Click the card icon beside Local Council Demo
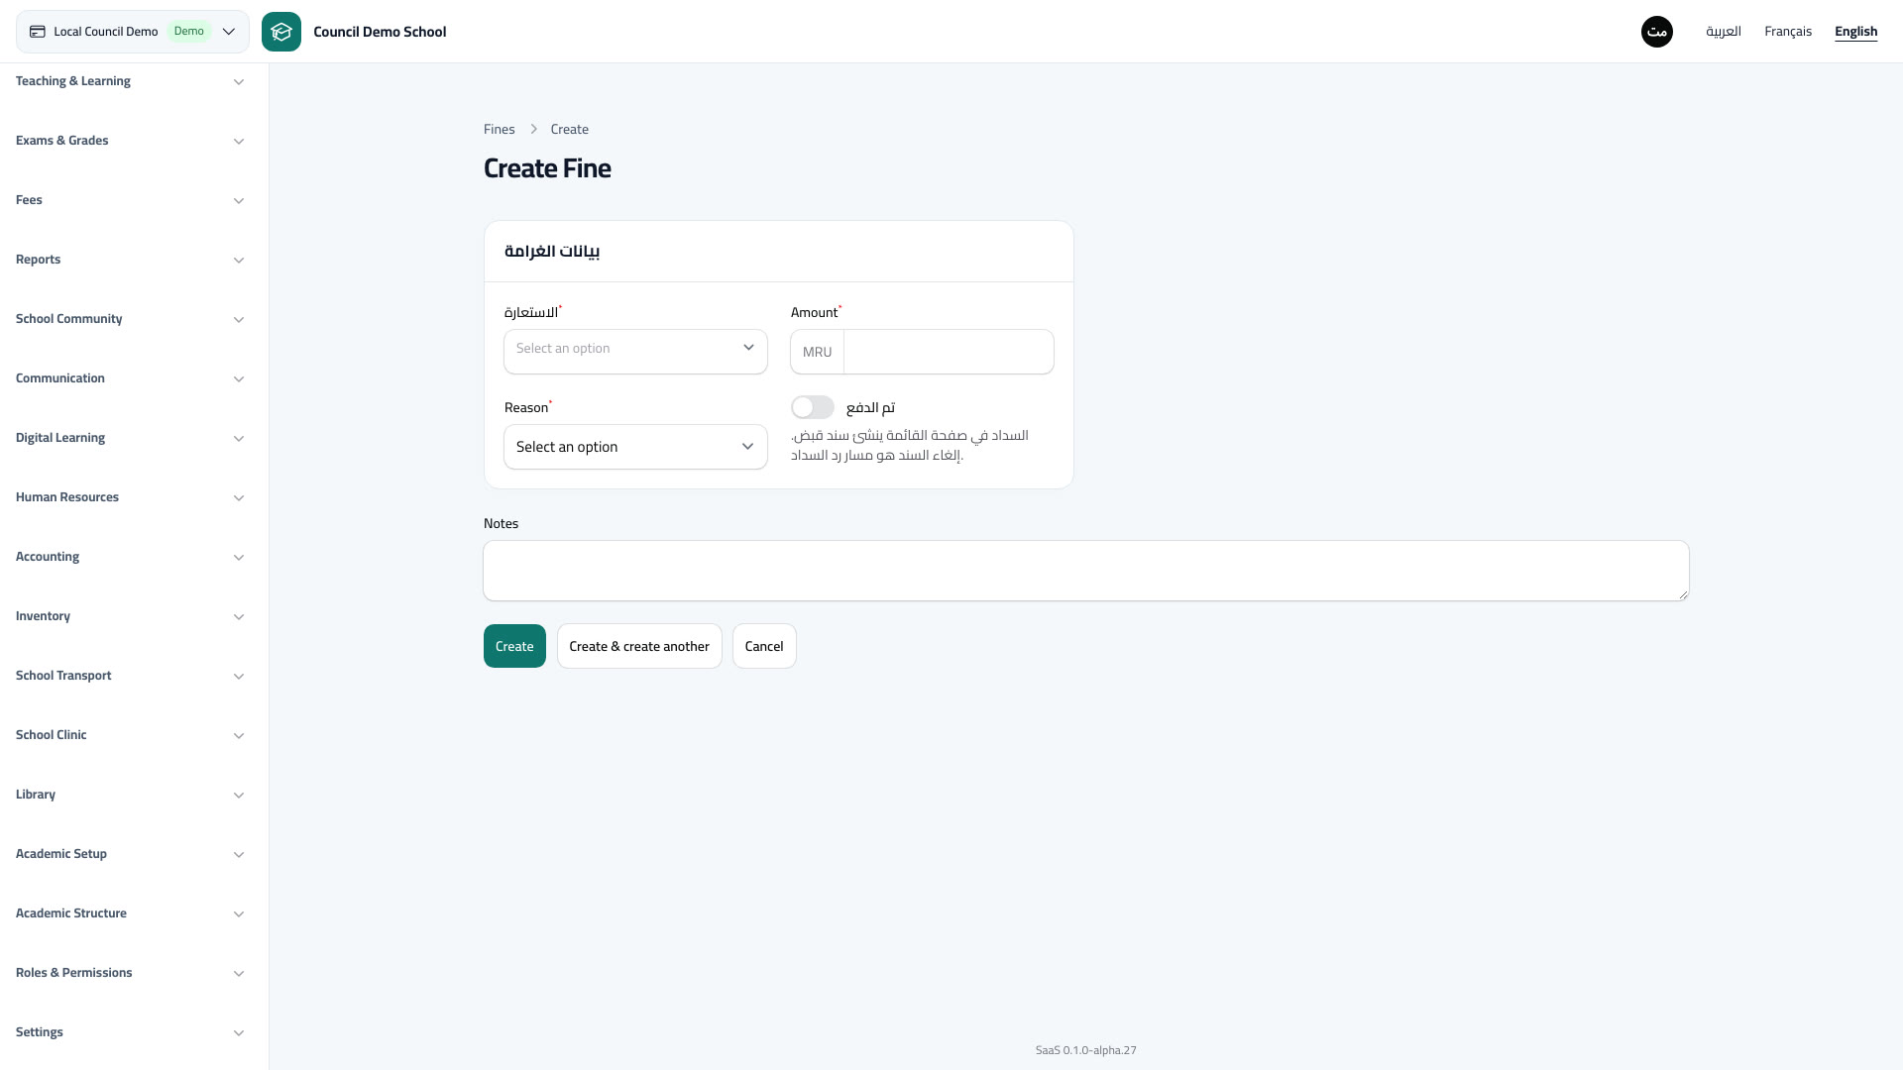The image size is (1903, 1070). [38, 32]
